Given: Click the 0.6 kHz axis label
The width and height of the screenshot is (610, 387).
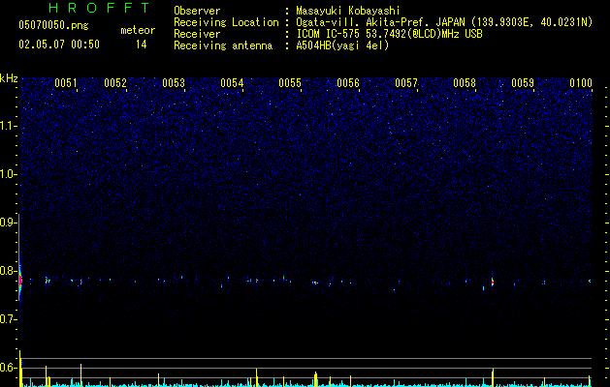Looking at the screenshot, I should [x=8, y=368].
